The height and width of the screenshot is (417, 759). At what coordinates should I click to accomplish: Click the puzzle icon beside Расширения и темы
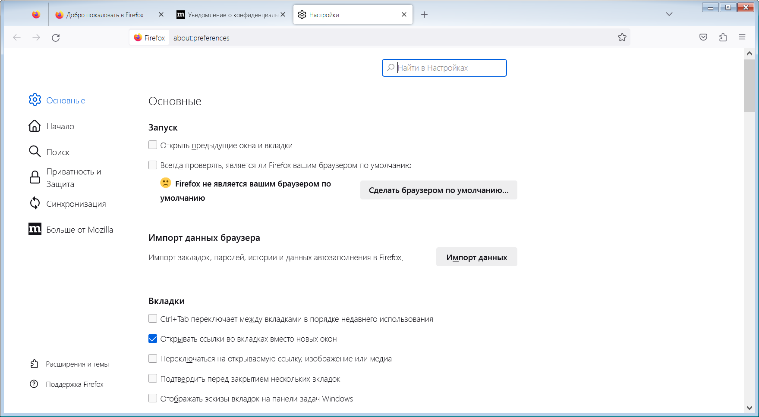click(x=34, y=364)
